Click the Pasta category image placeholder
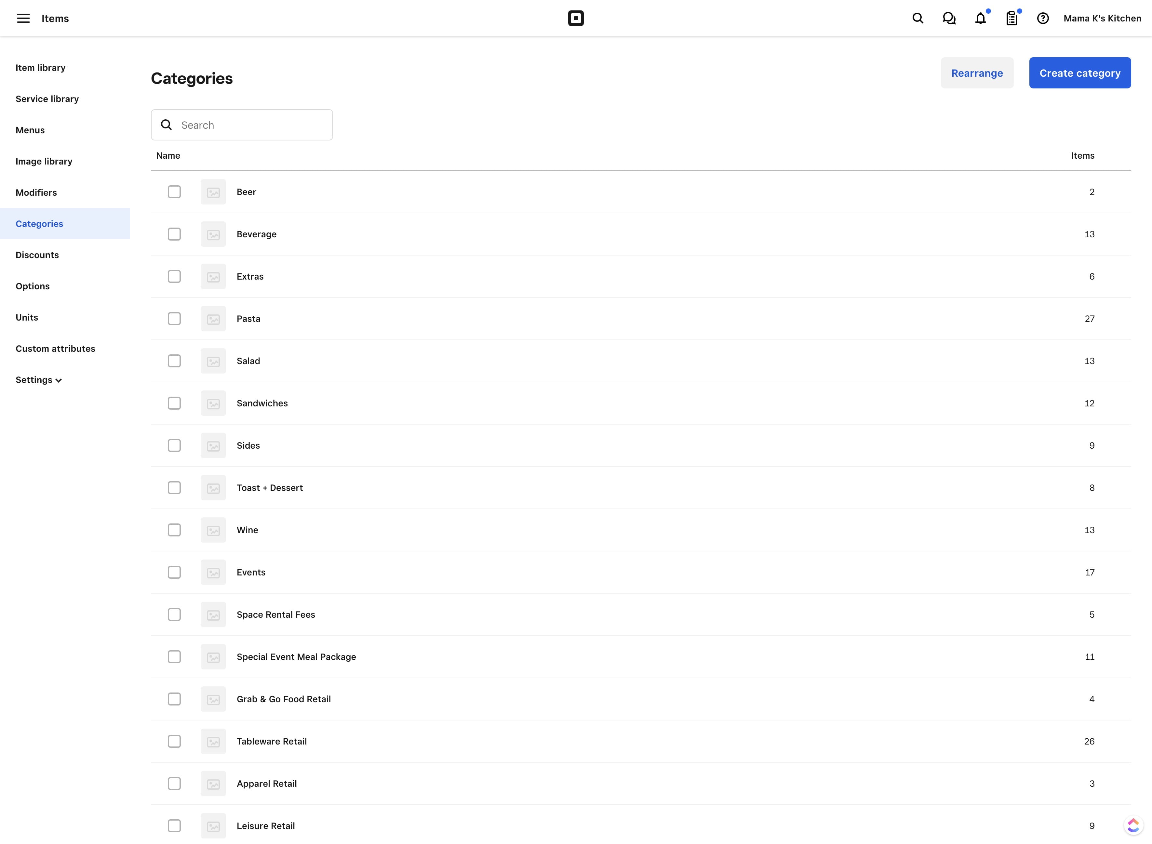Screen dimensions: 1152x844 tap(213, 318)
